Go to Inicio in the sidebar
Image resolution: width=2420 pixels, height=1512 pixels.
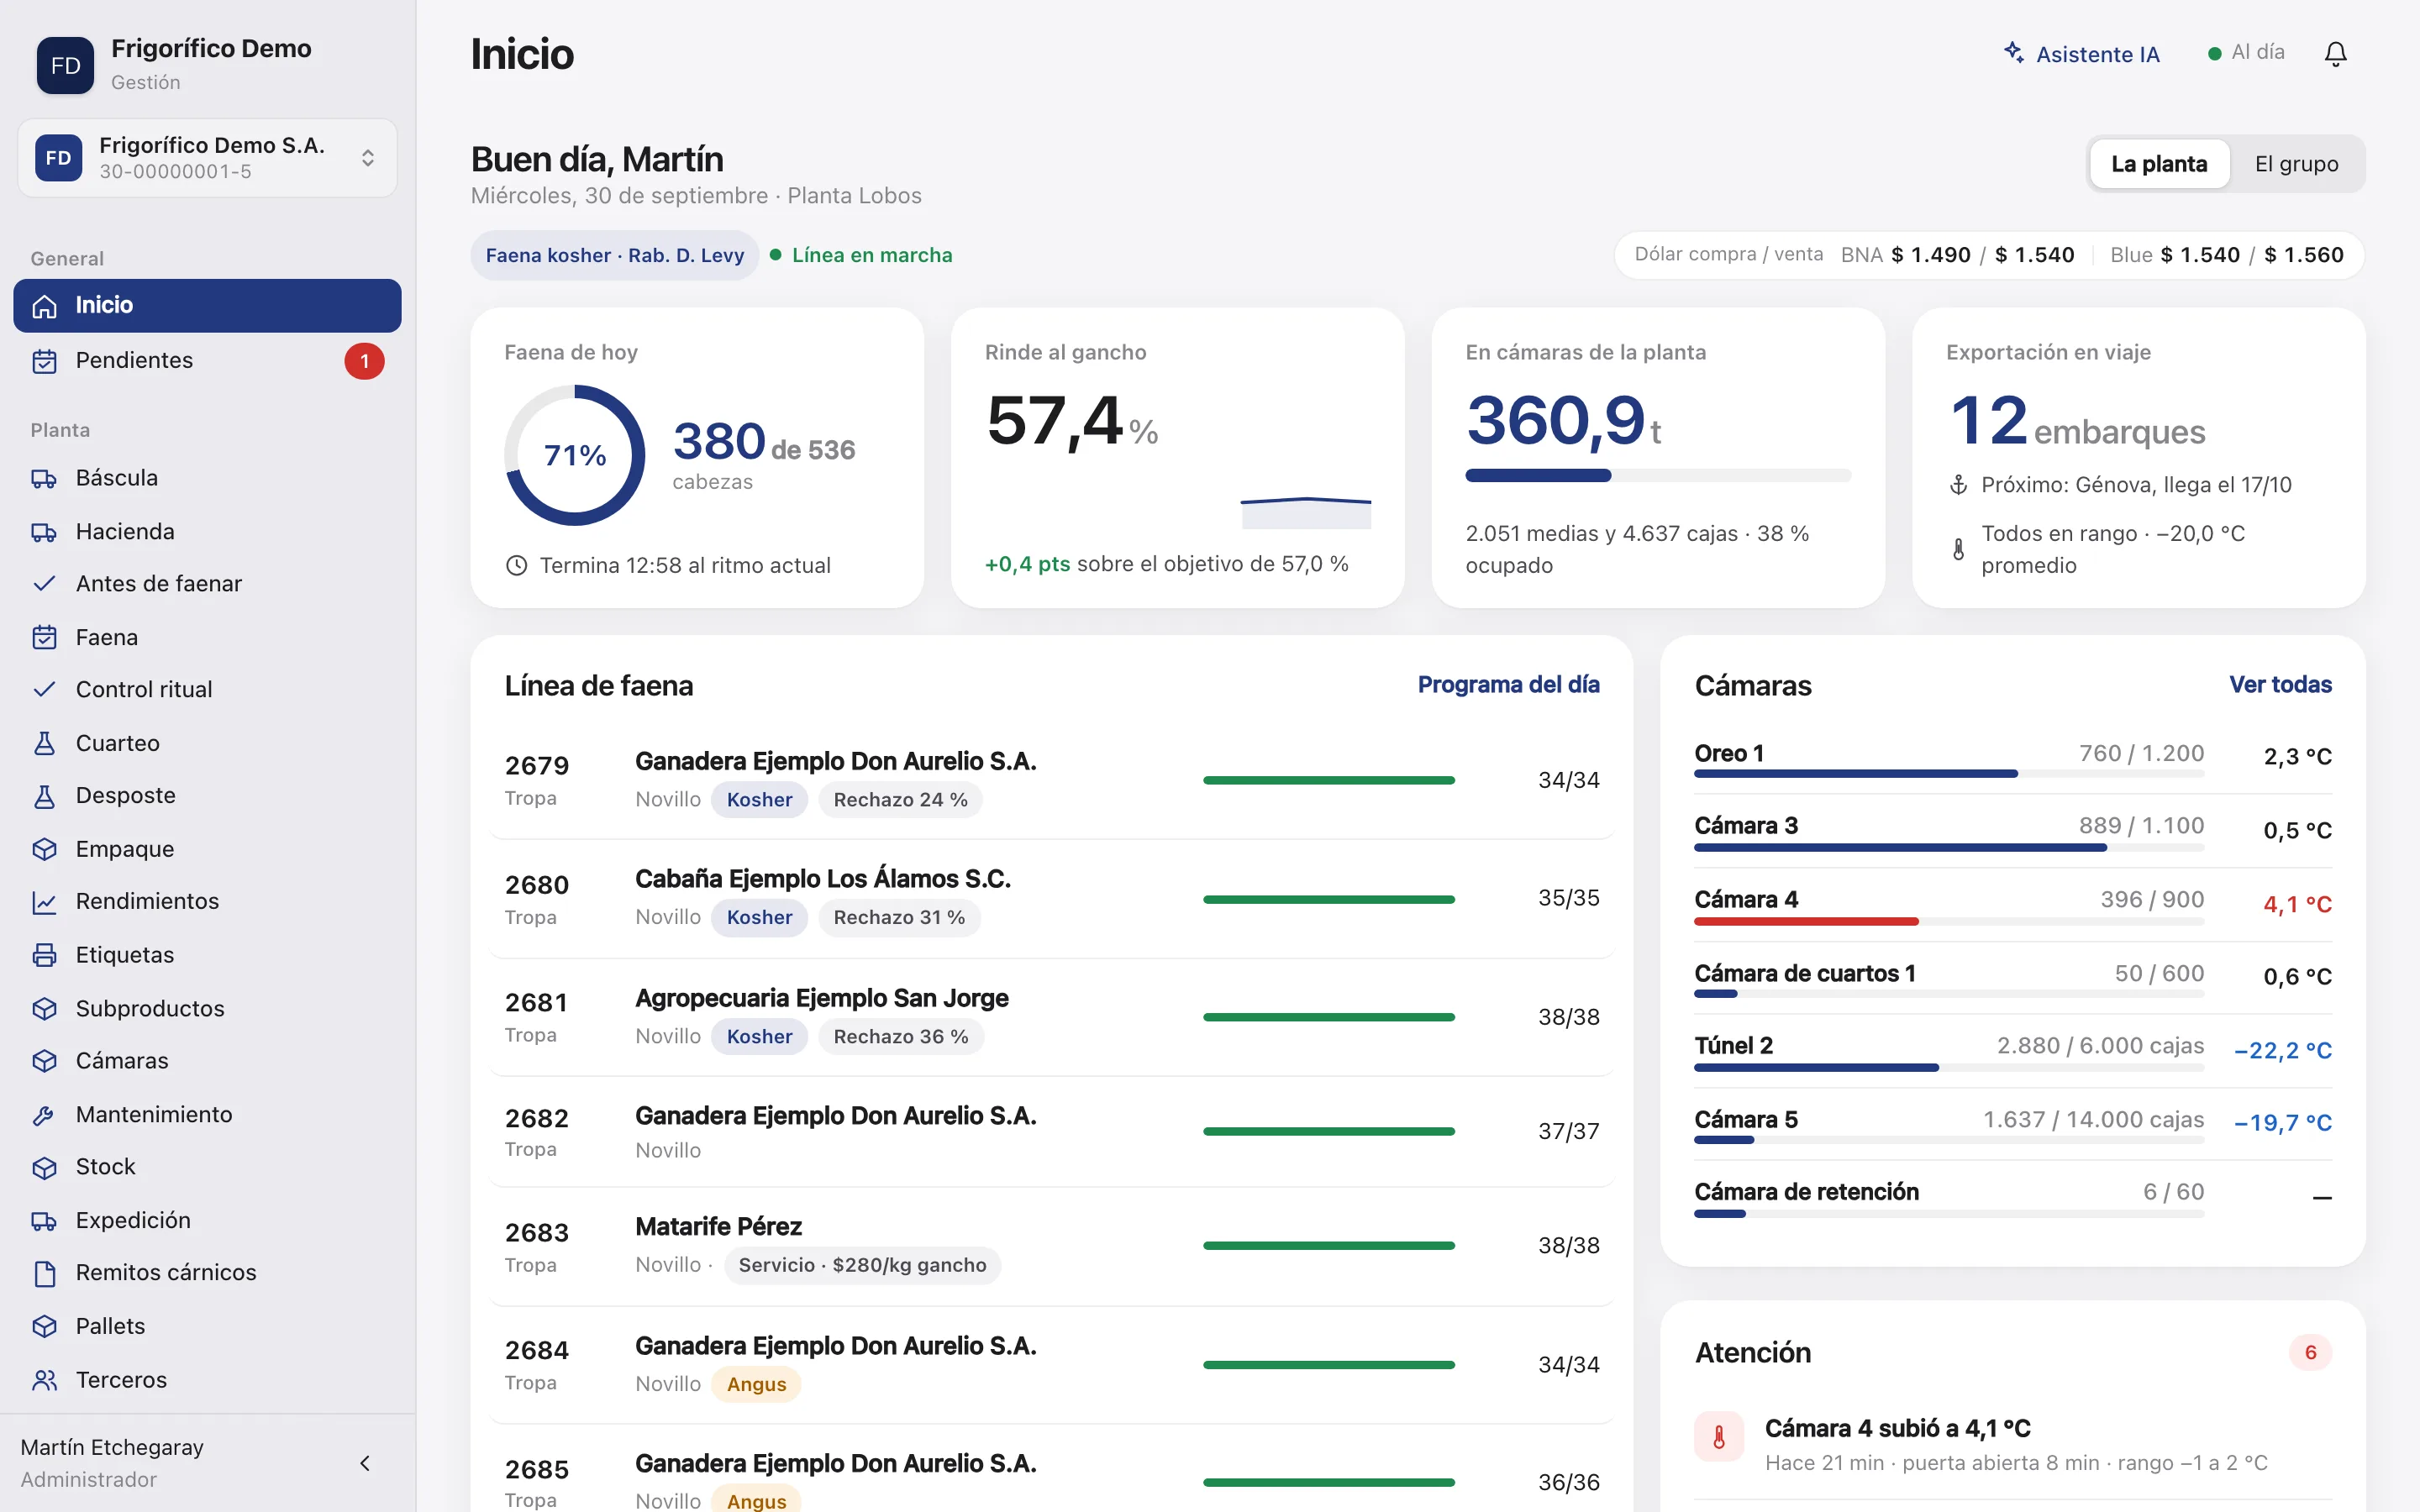click(x=207, y=305)
